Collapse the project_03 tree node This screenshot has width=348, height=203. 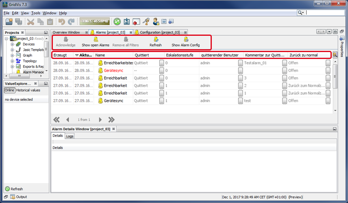7,38
